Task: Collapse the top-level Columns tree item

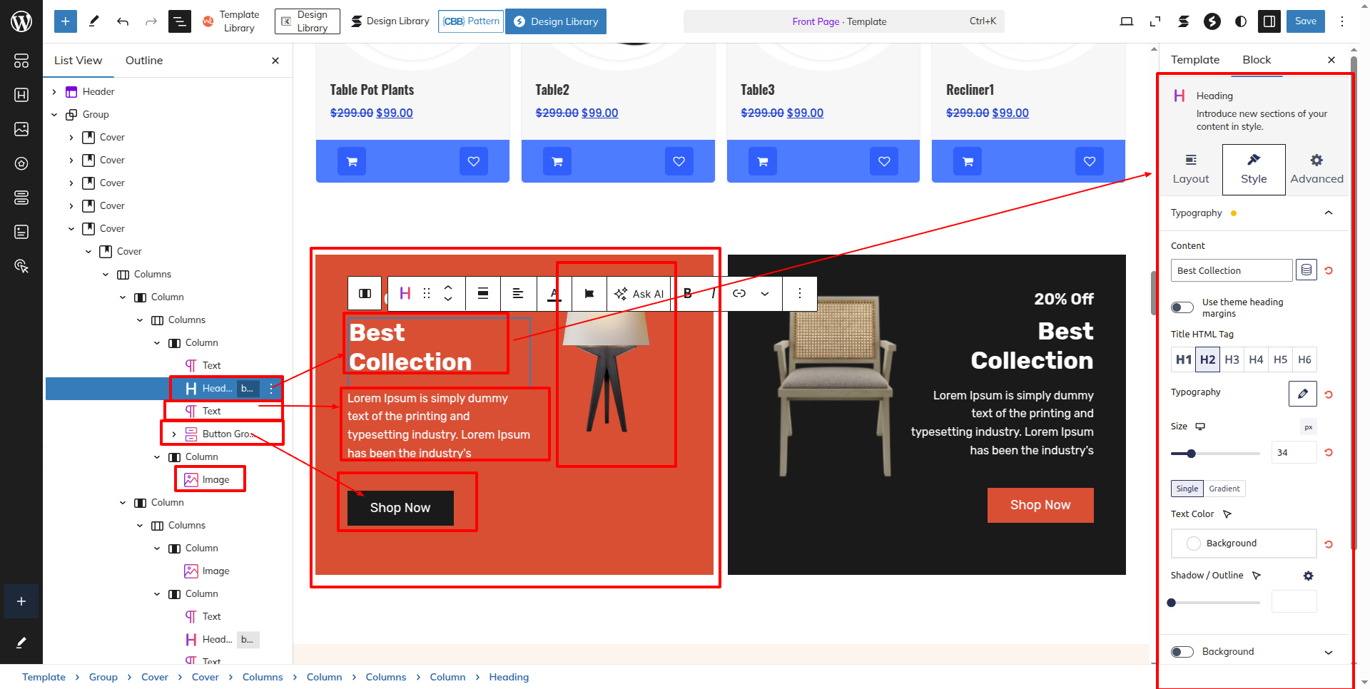Action: click(106, 274)
